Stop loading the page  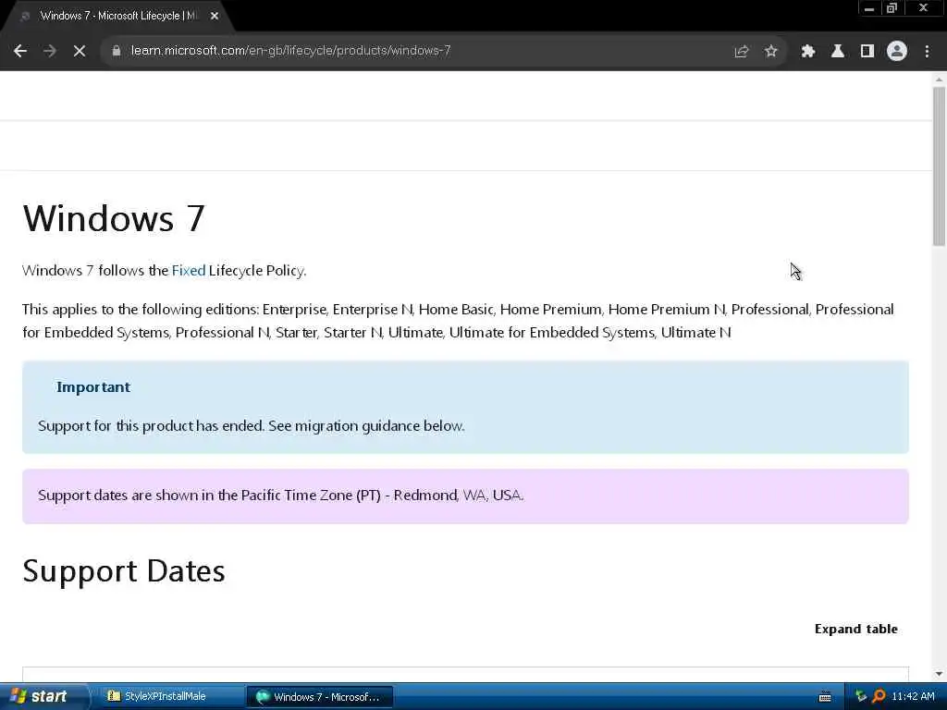click(80, 52)
